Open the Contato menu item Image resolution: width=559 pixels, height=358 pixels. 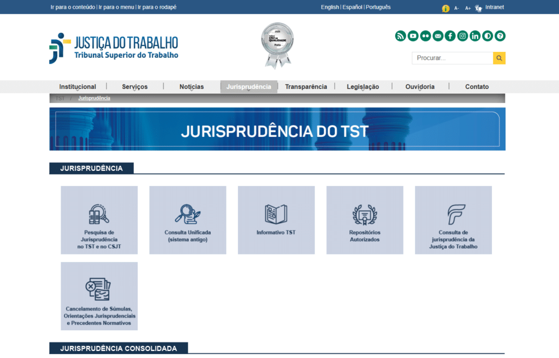477,87
